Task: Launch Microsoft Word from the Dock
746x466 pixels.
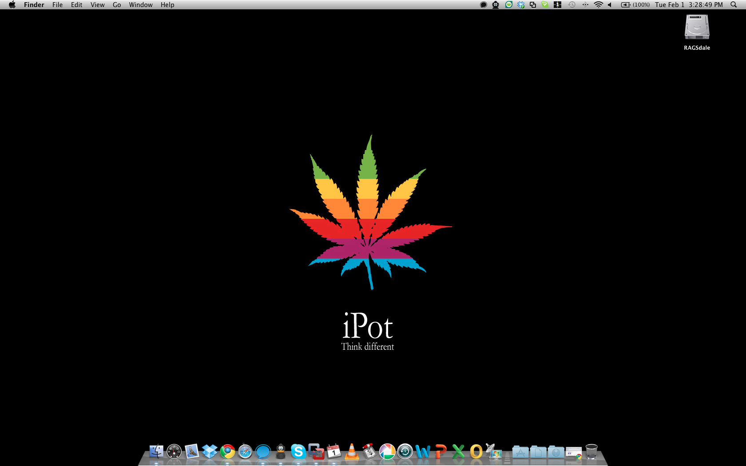Action: pyautogui.click(x=423, y=452)
